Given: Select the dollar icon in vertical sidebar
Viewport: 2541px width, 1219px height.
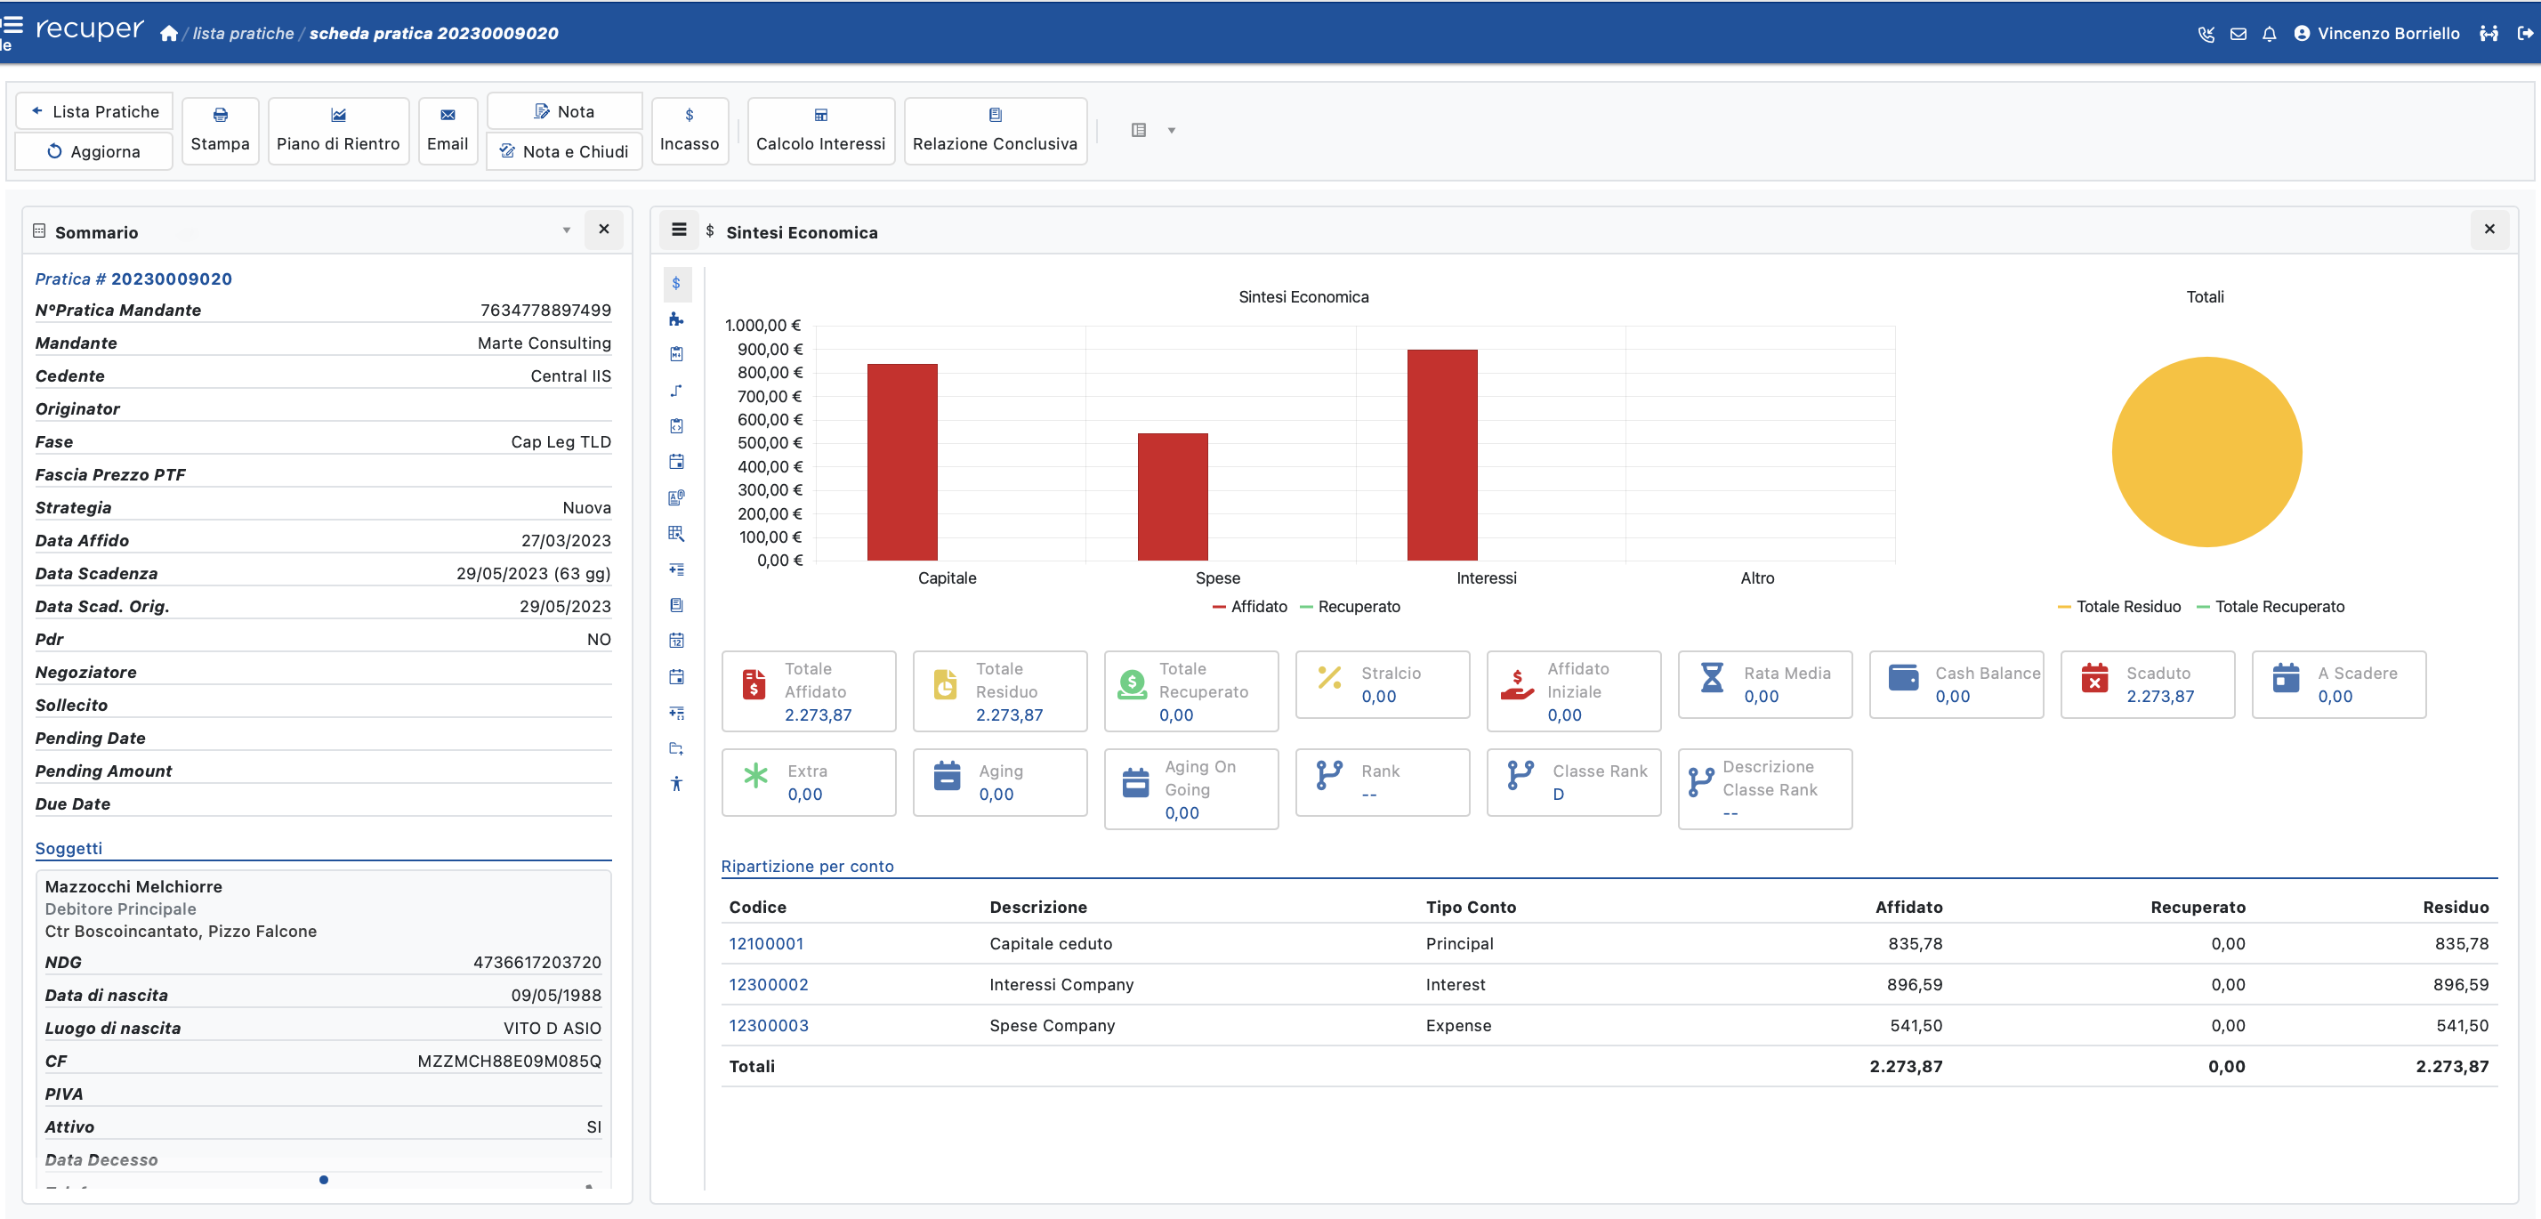Looking at the screenshot, I should pyautogui.click(x=675, y=284).
